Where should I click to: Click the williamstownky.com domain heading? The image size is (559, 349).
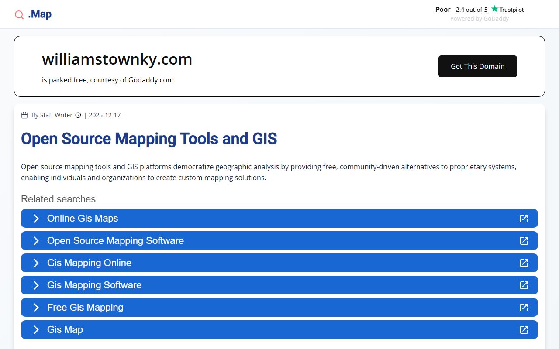[117, 59]
